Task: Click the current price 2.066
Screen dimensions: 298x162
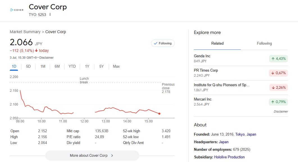Action: 21,42
